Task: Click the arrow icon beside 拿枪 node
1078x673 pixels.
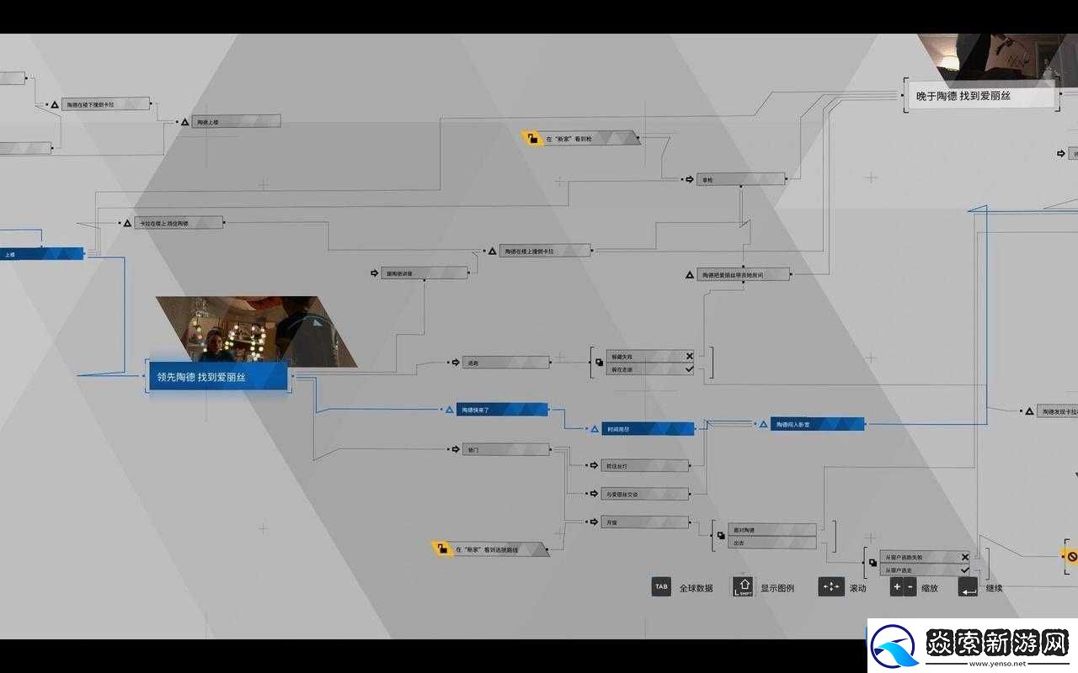Action: tap(688, 179)
